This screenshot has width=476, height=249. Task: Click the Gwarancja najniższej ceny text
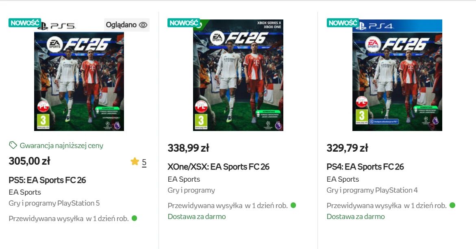(x=62, y=146)
